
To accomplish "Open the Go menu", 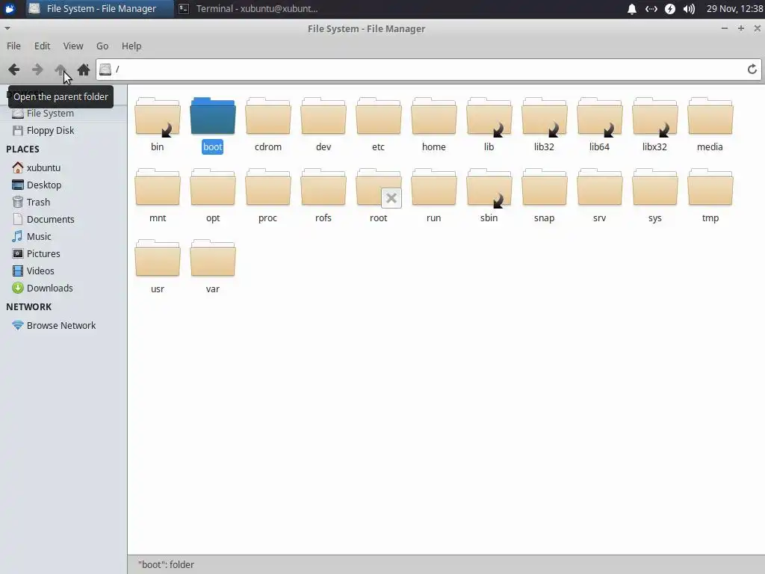I will click(102, 46).
